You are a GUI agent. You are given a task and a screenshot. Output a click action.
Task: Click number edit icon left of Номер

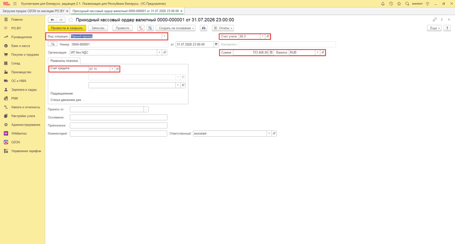coord(53,44)
